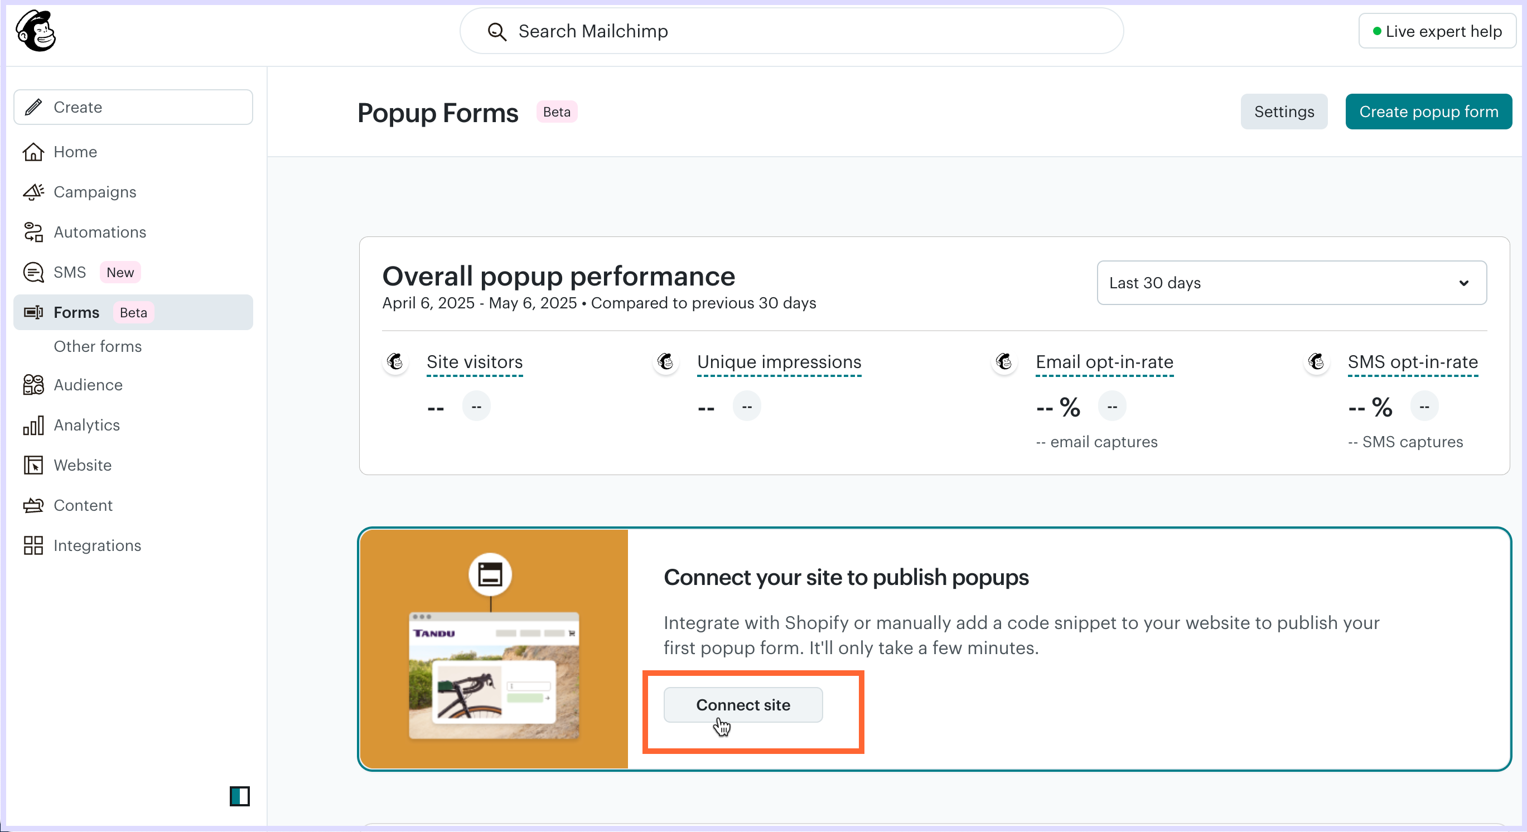The height and width of the screenshot is (832, 1527).
Task: Click the Site visitors change indicator pill
Action: tap(476, 407)
